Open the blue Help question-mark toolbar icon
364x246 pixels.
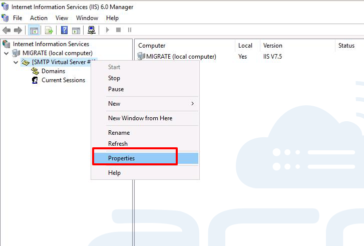(64, 30)
